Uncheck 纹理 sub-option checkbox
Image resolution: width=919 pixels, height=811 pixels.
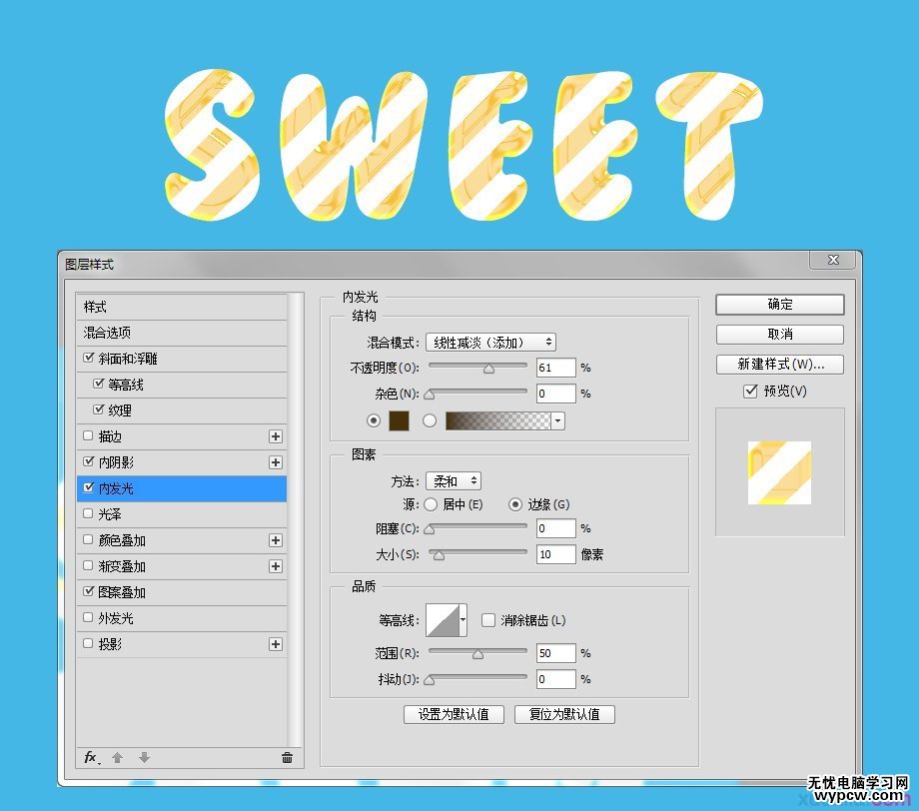click(99, 409)
